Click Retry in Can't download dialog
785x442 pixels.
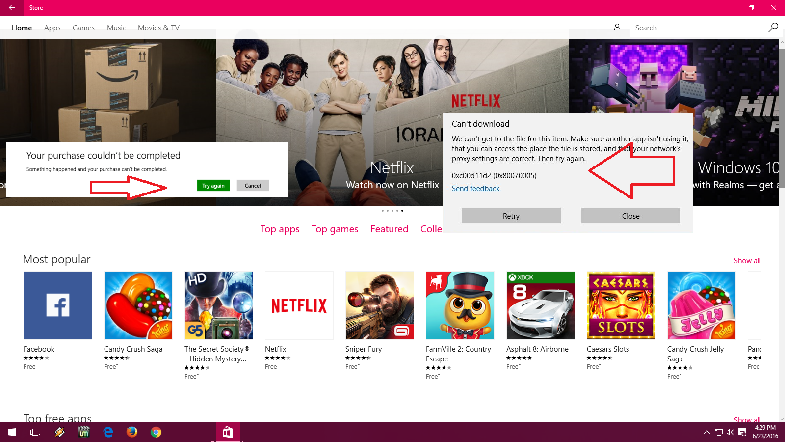tap(511, 216)
